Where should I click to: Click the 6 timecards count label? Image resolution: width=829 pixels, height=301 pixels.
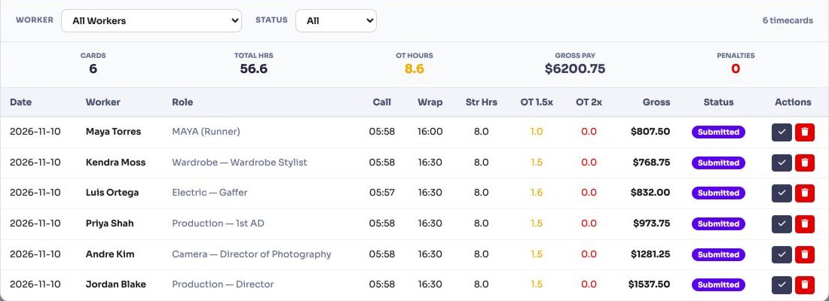[x=788, y=20]
